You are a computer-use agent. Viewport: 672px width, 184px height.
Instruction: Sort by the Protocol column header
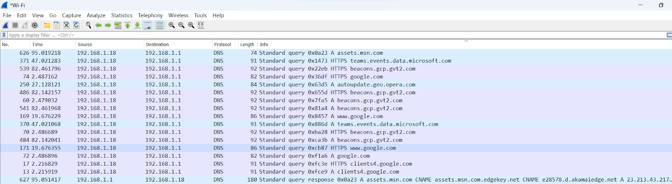click(225, 44)
